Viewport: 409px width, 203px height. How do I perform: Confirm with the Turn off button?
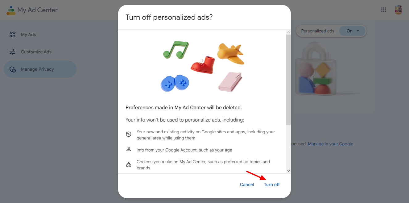(272, 184)
